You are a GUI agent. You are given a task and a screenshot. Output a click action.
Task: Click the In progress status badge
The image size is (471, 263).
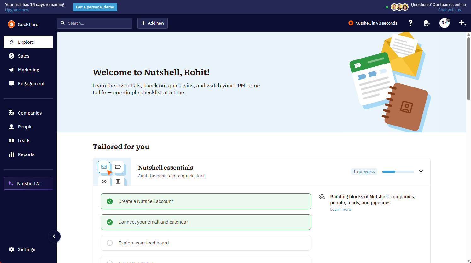click(364, 172)
